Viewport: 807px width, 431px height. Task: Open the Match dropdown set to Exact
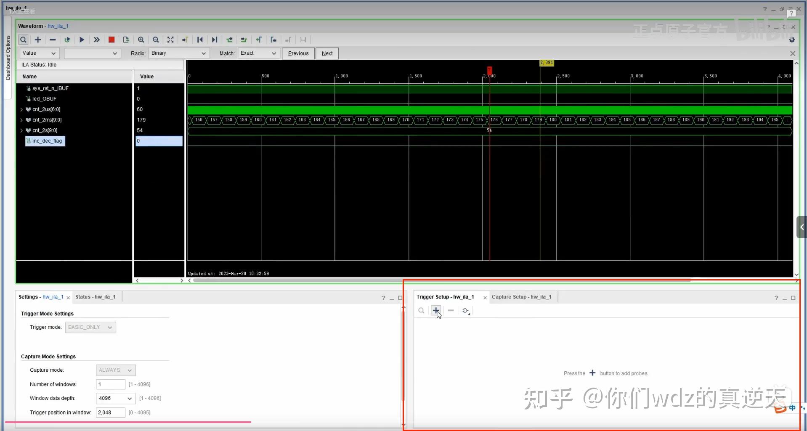(x=258, y=53)
